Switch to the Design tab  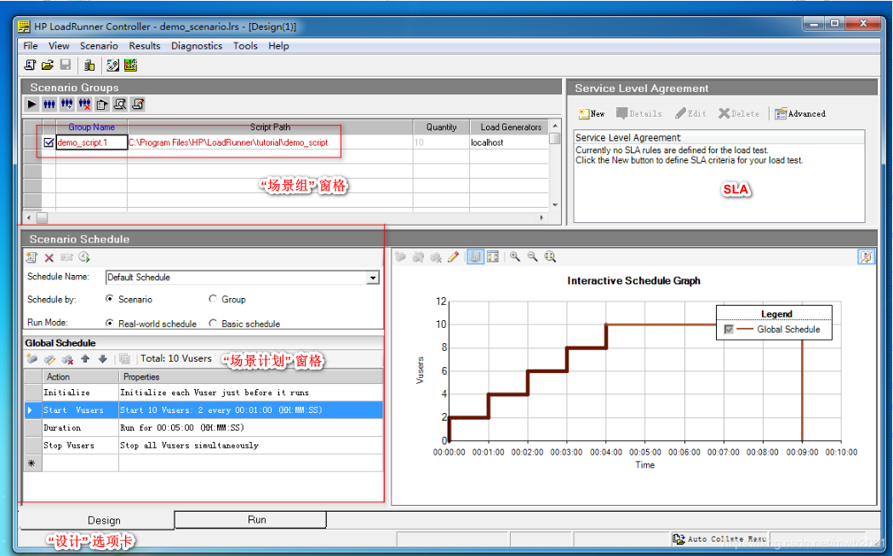tap(97, 520)
